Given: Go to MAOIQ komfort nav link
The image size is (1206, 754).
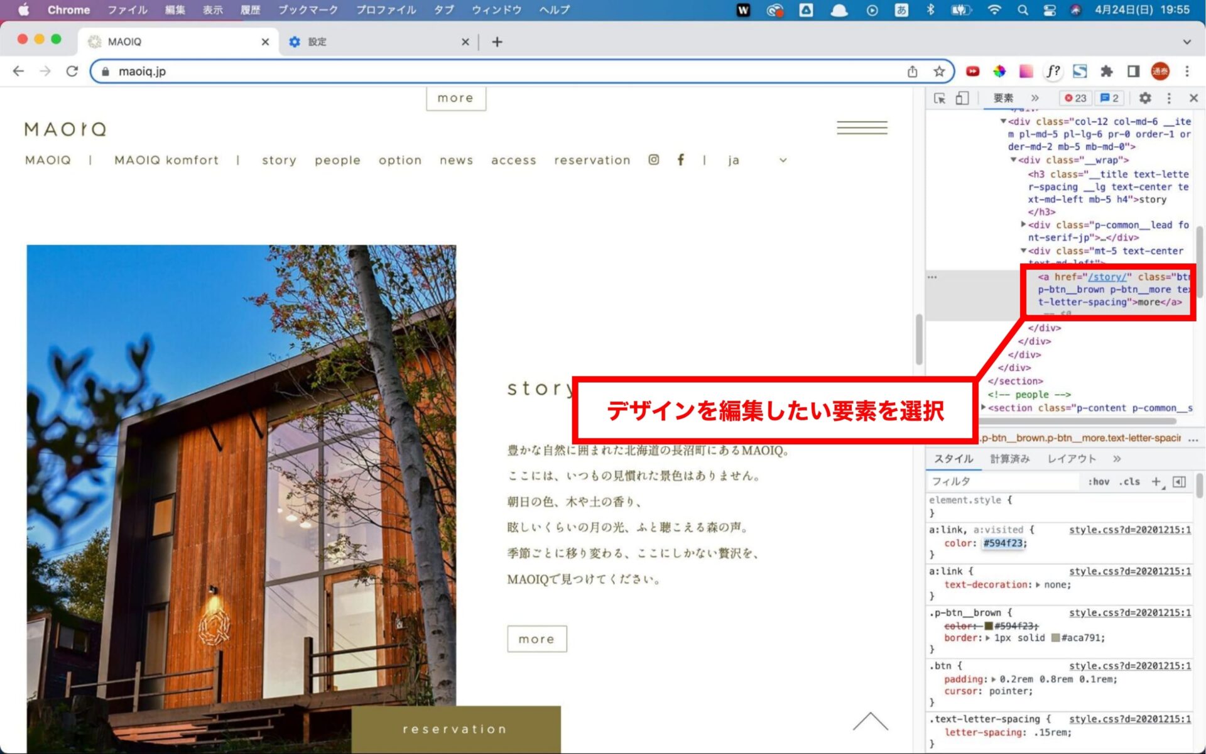Looking at the screenshot, I should click(x=166, y=160).
